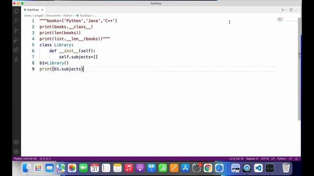Click Users in the breadcrumb path
This screenshot has width=314, height=176.
point(27,16)
